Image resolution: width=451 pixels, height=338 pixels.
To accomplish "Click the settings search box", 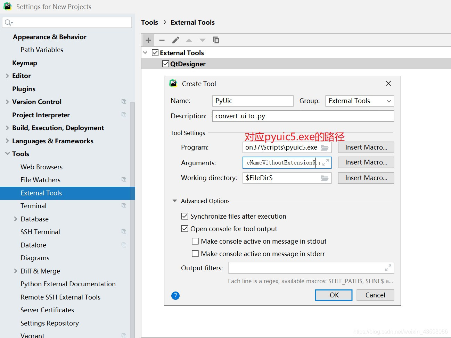I will [67, 22].
